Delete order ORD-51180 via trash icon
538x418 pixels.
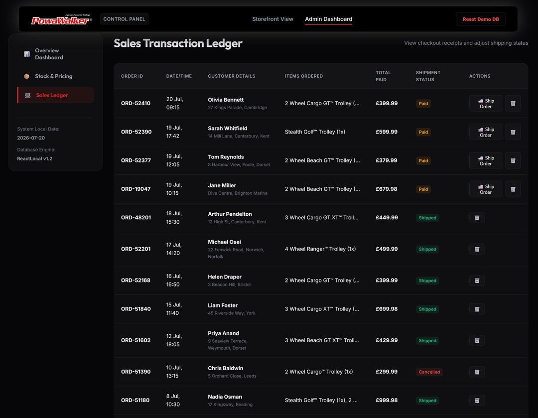click(477, 400)
